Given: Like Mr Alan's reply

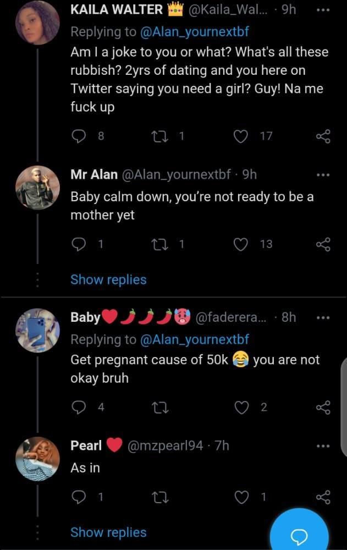Looking at the screenshot, I should 240,244.
